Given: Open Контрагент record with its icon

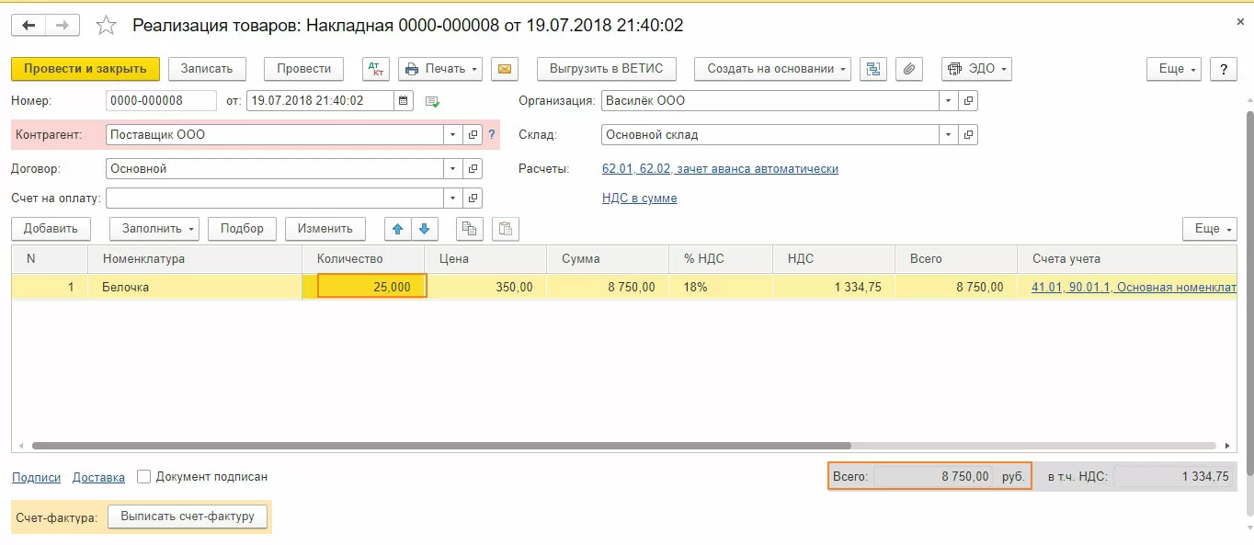Looking at the screenshot, I should click(473, 134).
